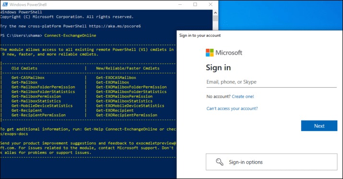
Task: Close the Windows PowerShell window
Action: click(x=211, y=4)
